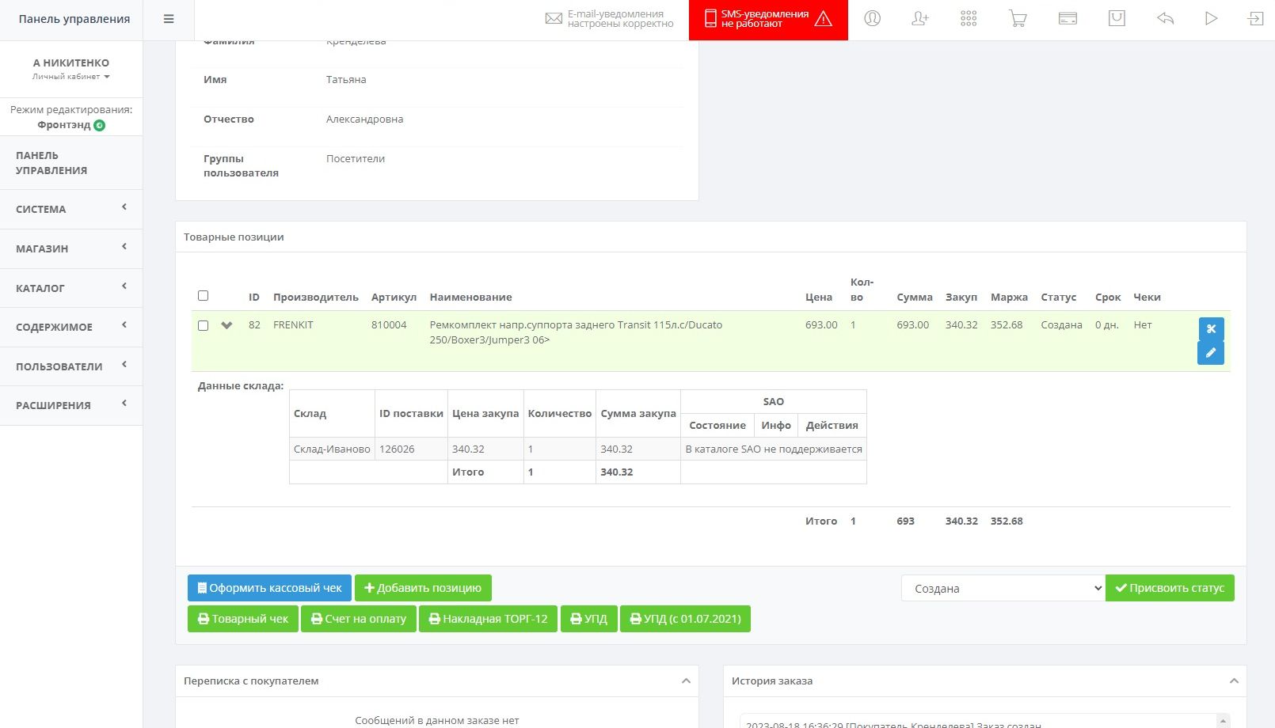Open the grid apps icon in header
Image resolution: width=1275 pixels, height=728 pixels.
[969, 19]
